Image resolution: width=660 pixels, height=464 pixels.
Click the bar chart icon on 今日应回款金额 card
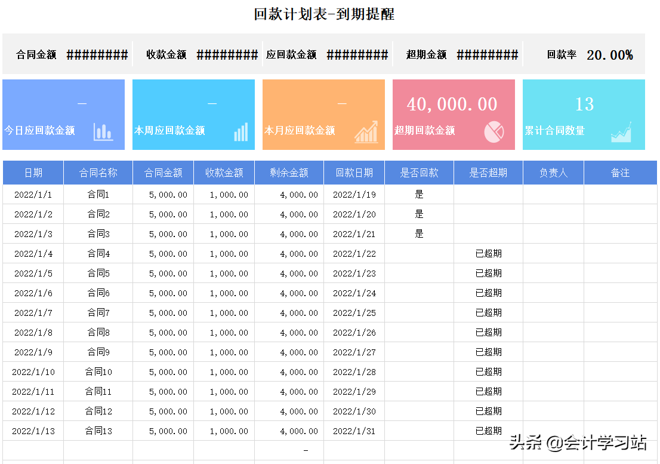[x=103, y=132]
